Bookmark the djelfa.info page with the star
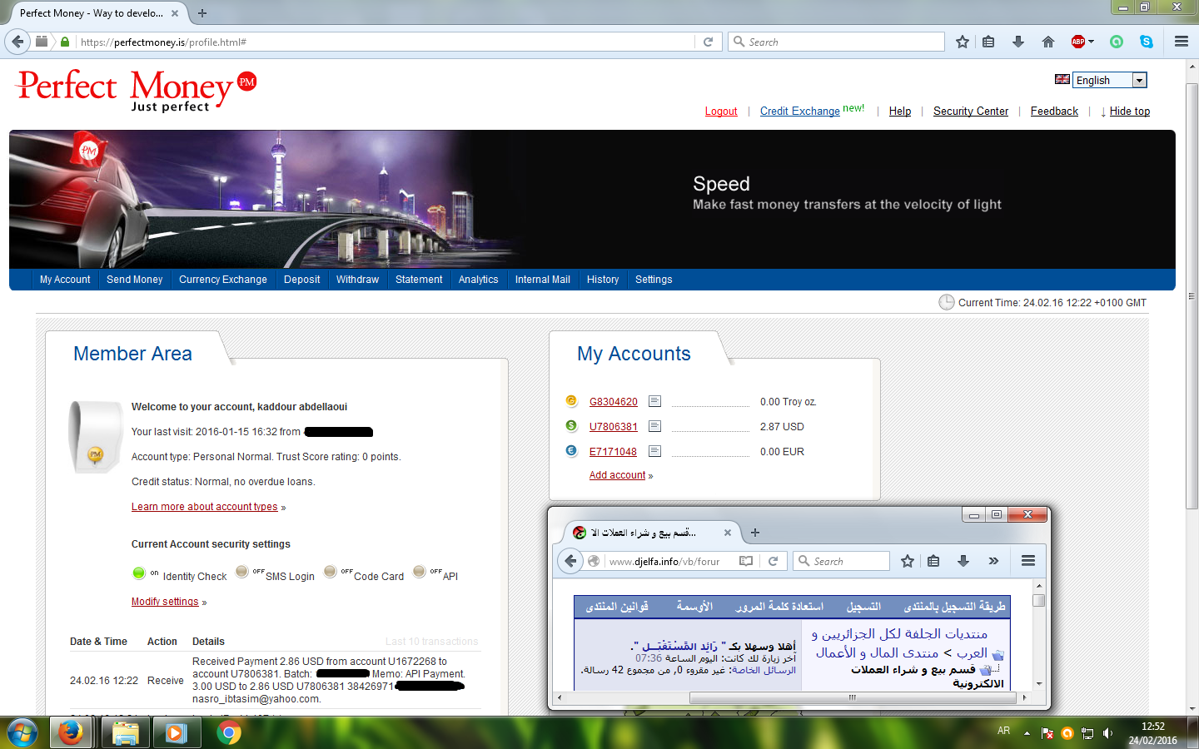The height and width of the screenshot is (749, 1199). coord(908,561)
